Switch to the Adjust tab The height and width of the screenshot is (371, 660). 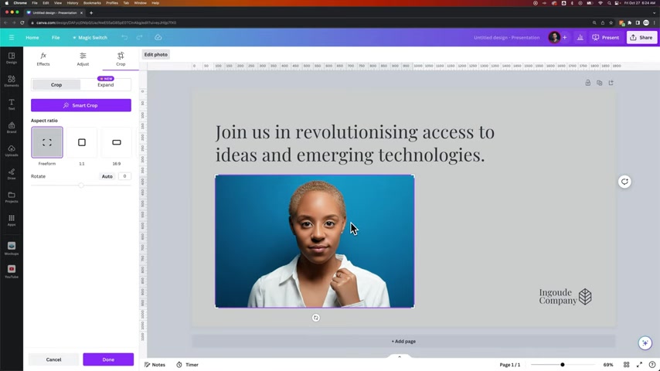pos(83,59)
